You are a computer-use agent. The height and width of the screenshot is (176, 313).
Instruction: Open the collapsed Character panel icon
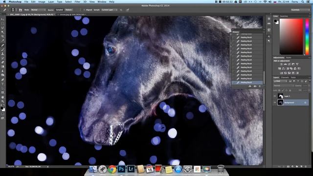click(269, 37)
